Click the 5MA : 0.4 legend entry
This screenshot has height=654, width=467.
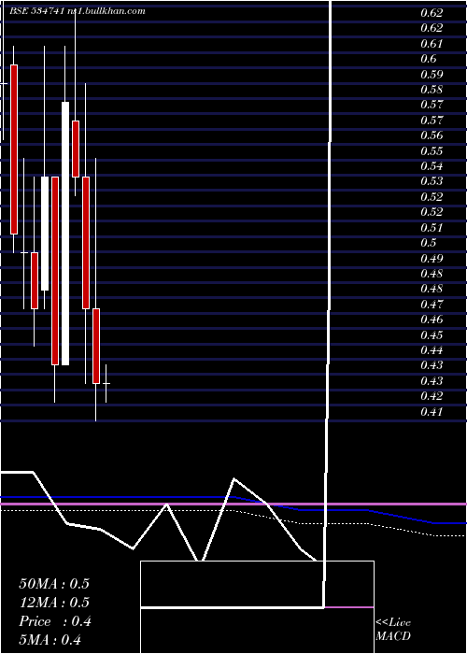pos(50,640)
